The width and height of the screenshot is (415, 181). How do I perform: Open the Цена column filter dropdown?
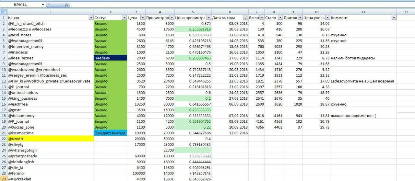(142, 18)
